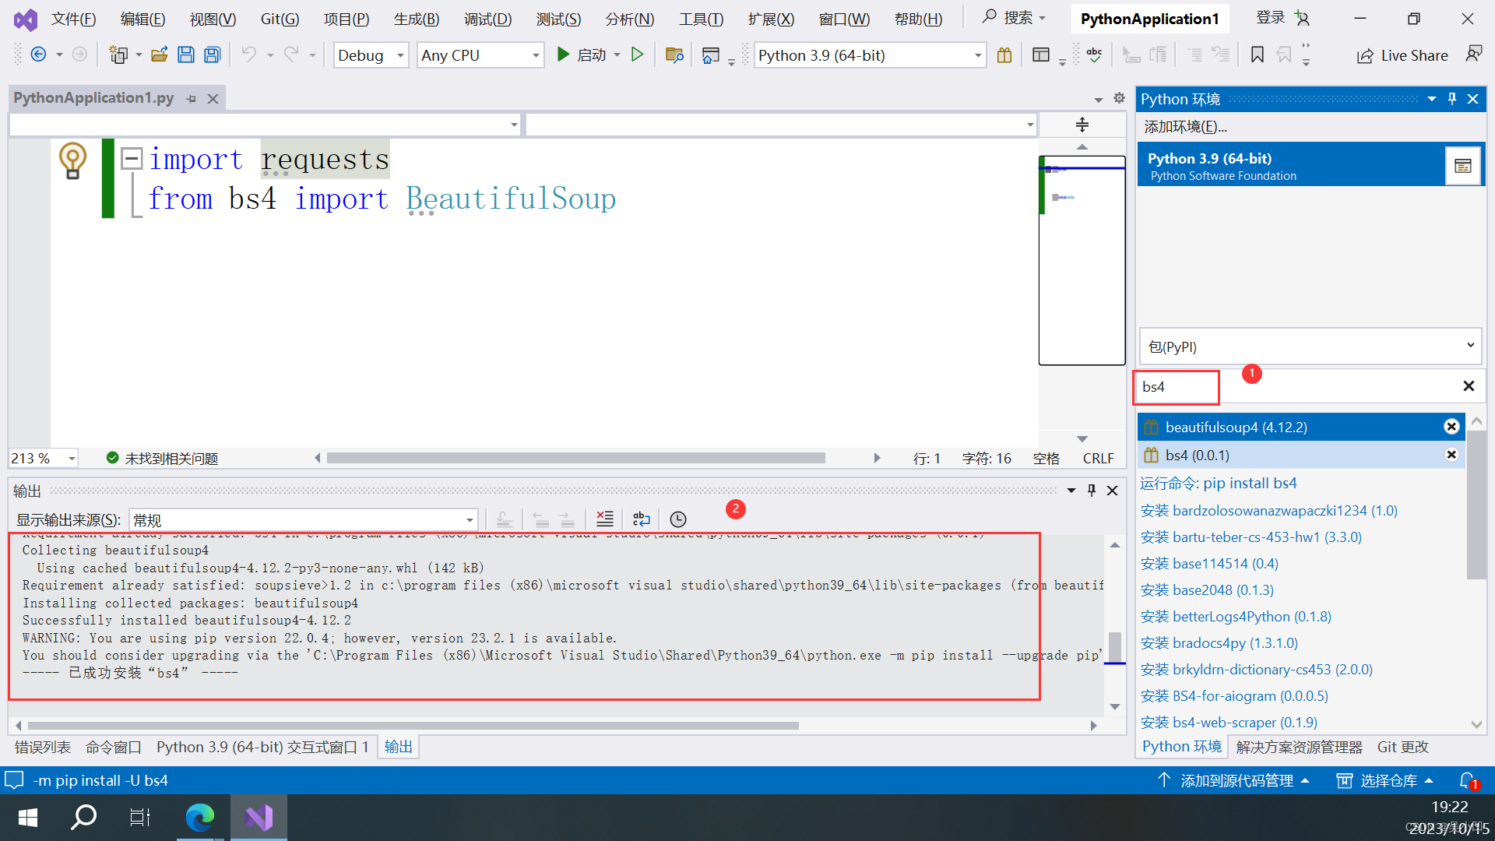Viewport: 1495px width, 841px height.
Task: Open Task View on taskbar
Action: click(140, 818)
